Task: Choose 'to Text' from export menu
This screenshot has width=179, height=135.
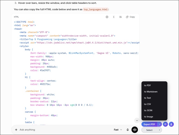Action: tap(154, 98)
